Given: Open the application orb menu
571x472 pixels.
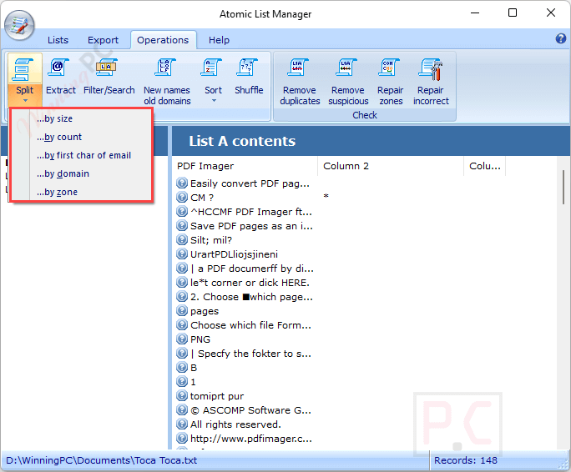Looking at the screenshot, I should pos(19,26).
